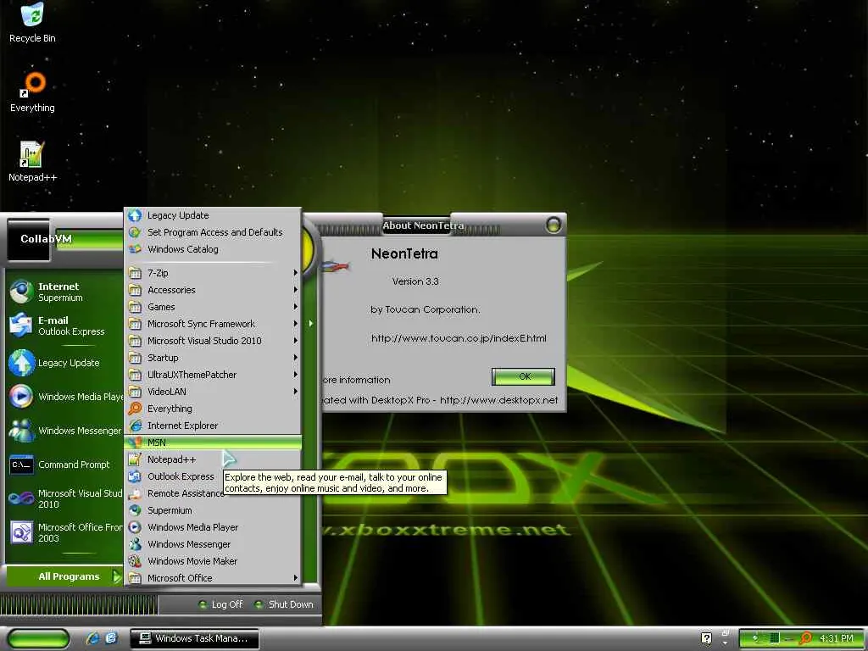Click the CollabVM user name header

(46, 239)
